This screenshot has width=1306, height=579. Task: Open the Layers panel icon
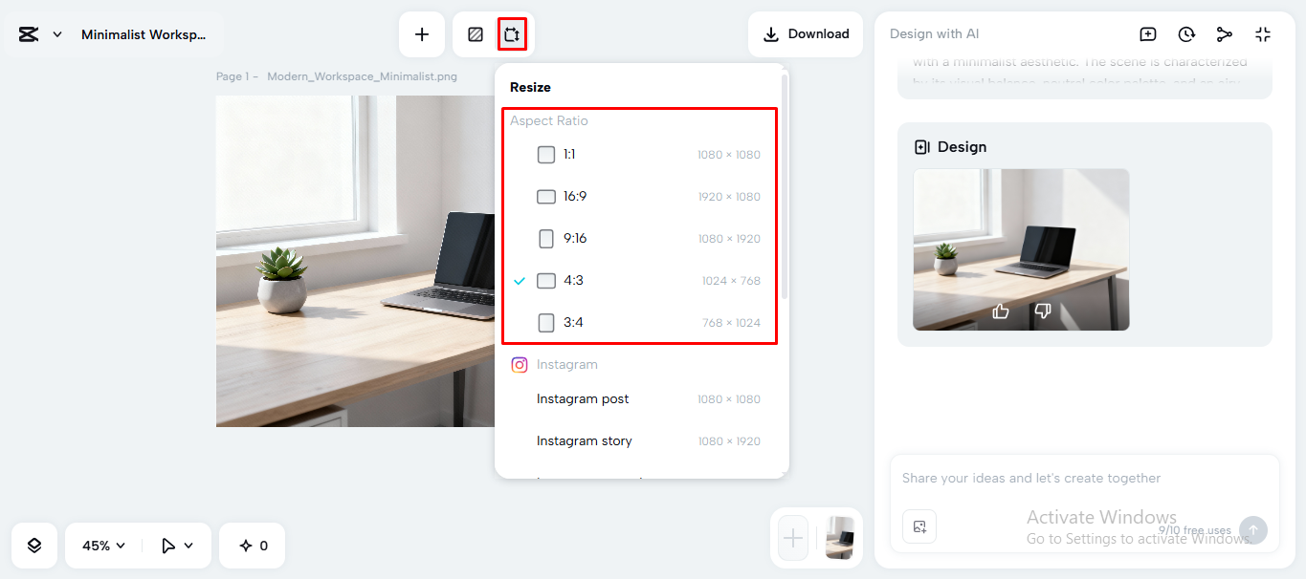pyautogui.click(x=34, y=546)
